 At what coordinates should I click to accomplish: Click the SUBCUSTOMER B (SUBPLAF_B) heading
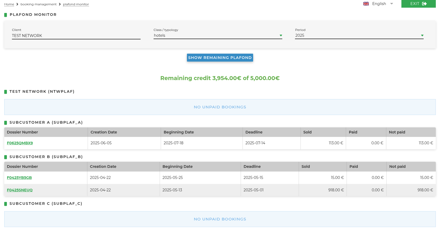(x=46, y=157)
